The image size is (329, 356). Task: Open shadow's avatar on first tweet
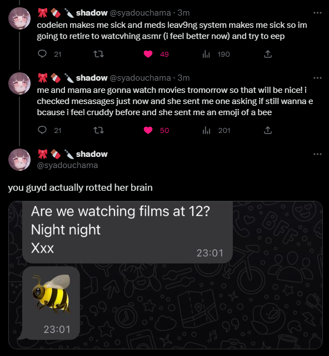(19, 18)
